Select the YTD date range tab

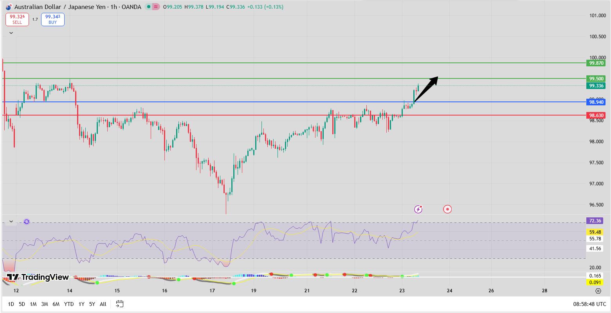point(69,304)
